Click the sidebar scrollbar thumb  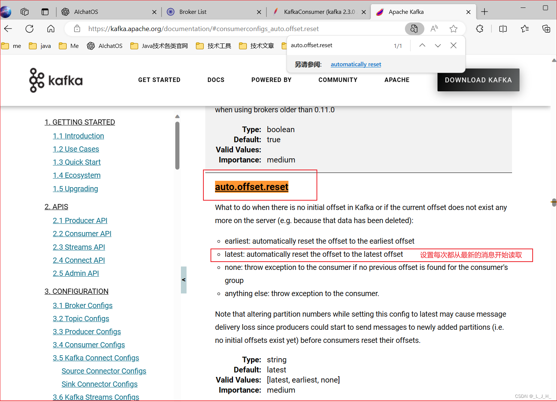coord(177,146)
